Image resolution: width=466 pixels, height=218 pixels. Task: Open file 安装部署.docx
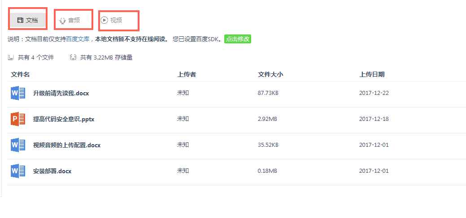point(52,171)
